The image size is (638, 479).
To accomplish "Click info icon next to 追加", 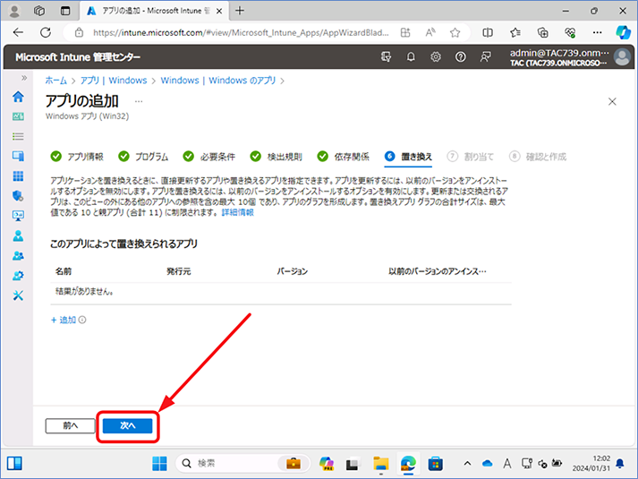I will (x=82, y=320).
